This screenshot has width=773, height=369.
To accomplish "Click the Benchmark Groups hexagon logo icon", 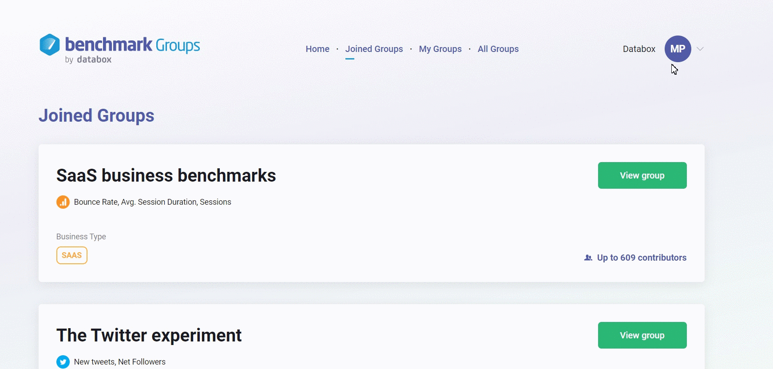I will click(x=50, y=45).
